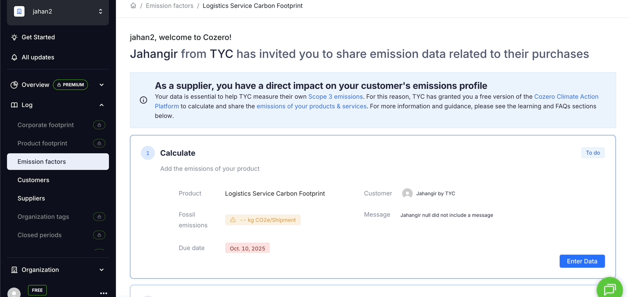
Task: Click the lock icon beside Product footprint
Action: 99,143
